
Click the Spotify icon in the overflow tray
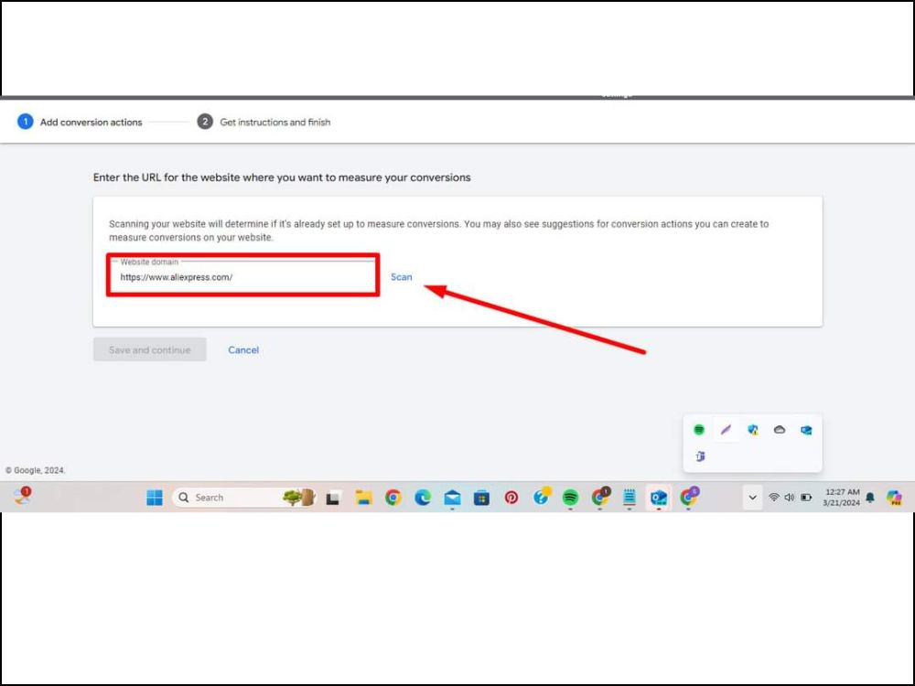click(699, 430)
